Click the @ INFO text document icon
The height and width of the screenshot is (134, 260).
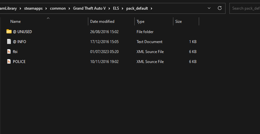pyautogui.click(x=9, y=41)
